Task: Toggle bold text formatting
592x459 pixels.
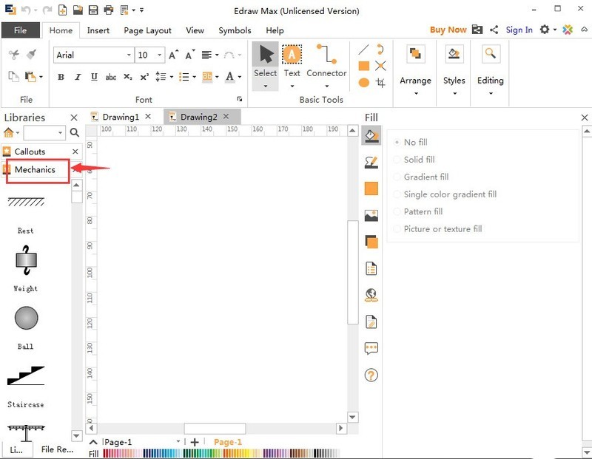Action: (61, 77)
